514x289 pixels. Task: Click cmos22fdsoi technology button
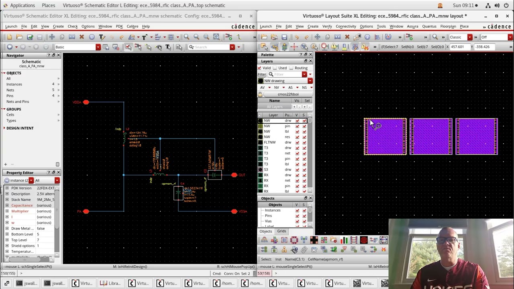(x=288, y=94)
